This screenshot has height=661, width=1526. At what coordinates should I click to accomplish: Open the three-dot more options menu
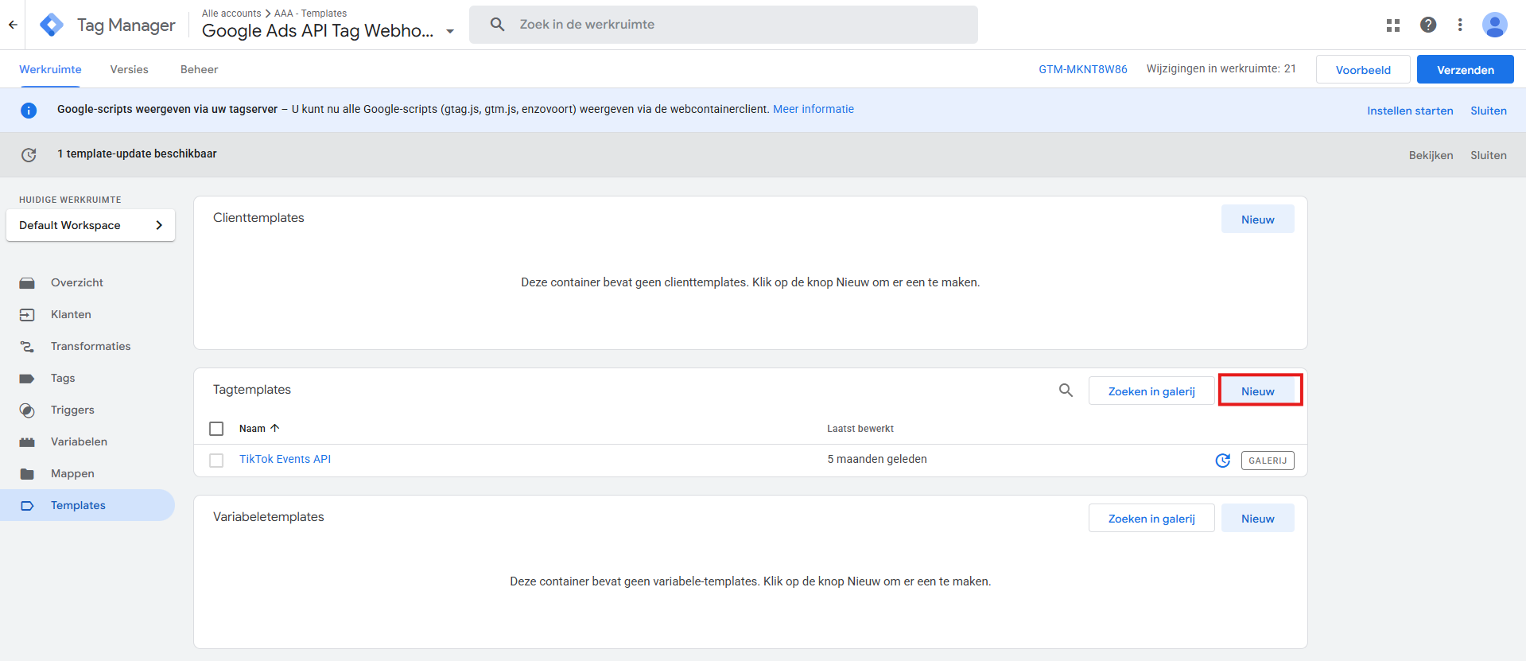tap(1460, 25)
